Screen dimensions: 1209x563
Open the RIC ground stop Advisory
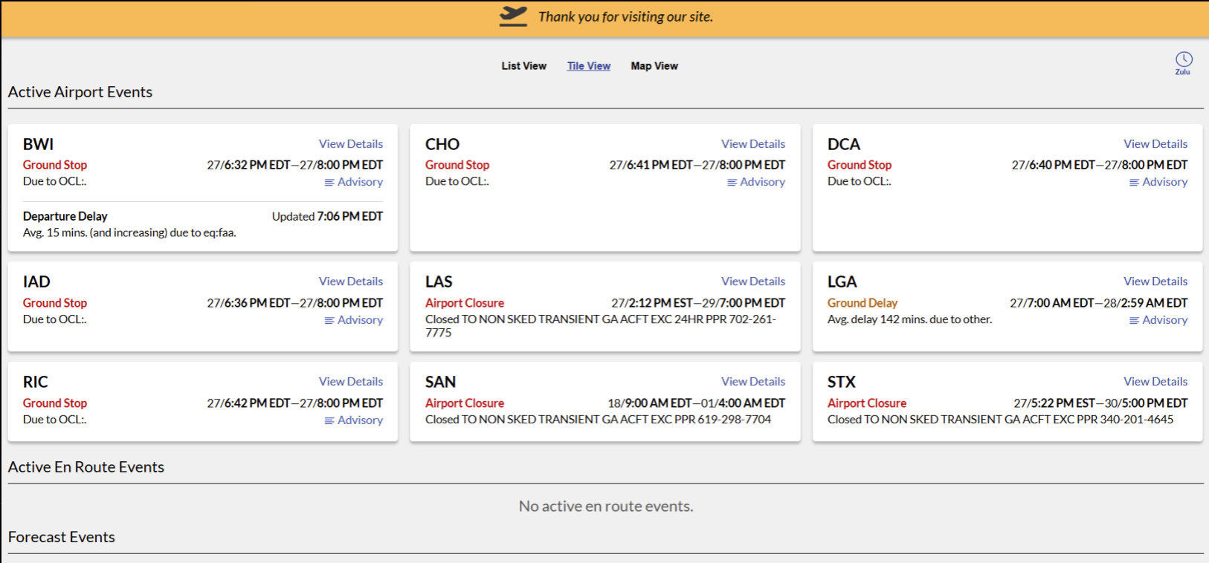(354, 420)
